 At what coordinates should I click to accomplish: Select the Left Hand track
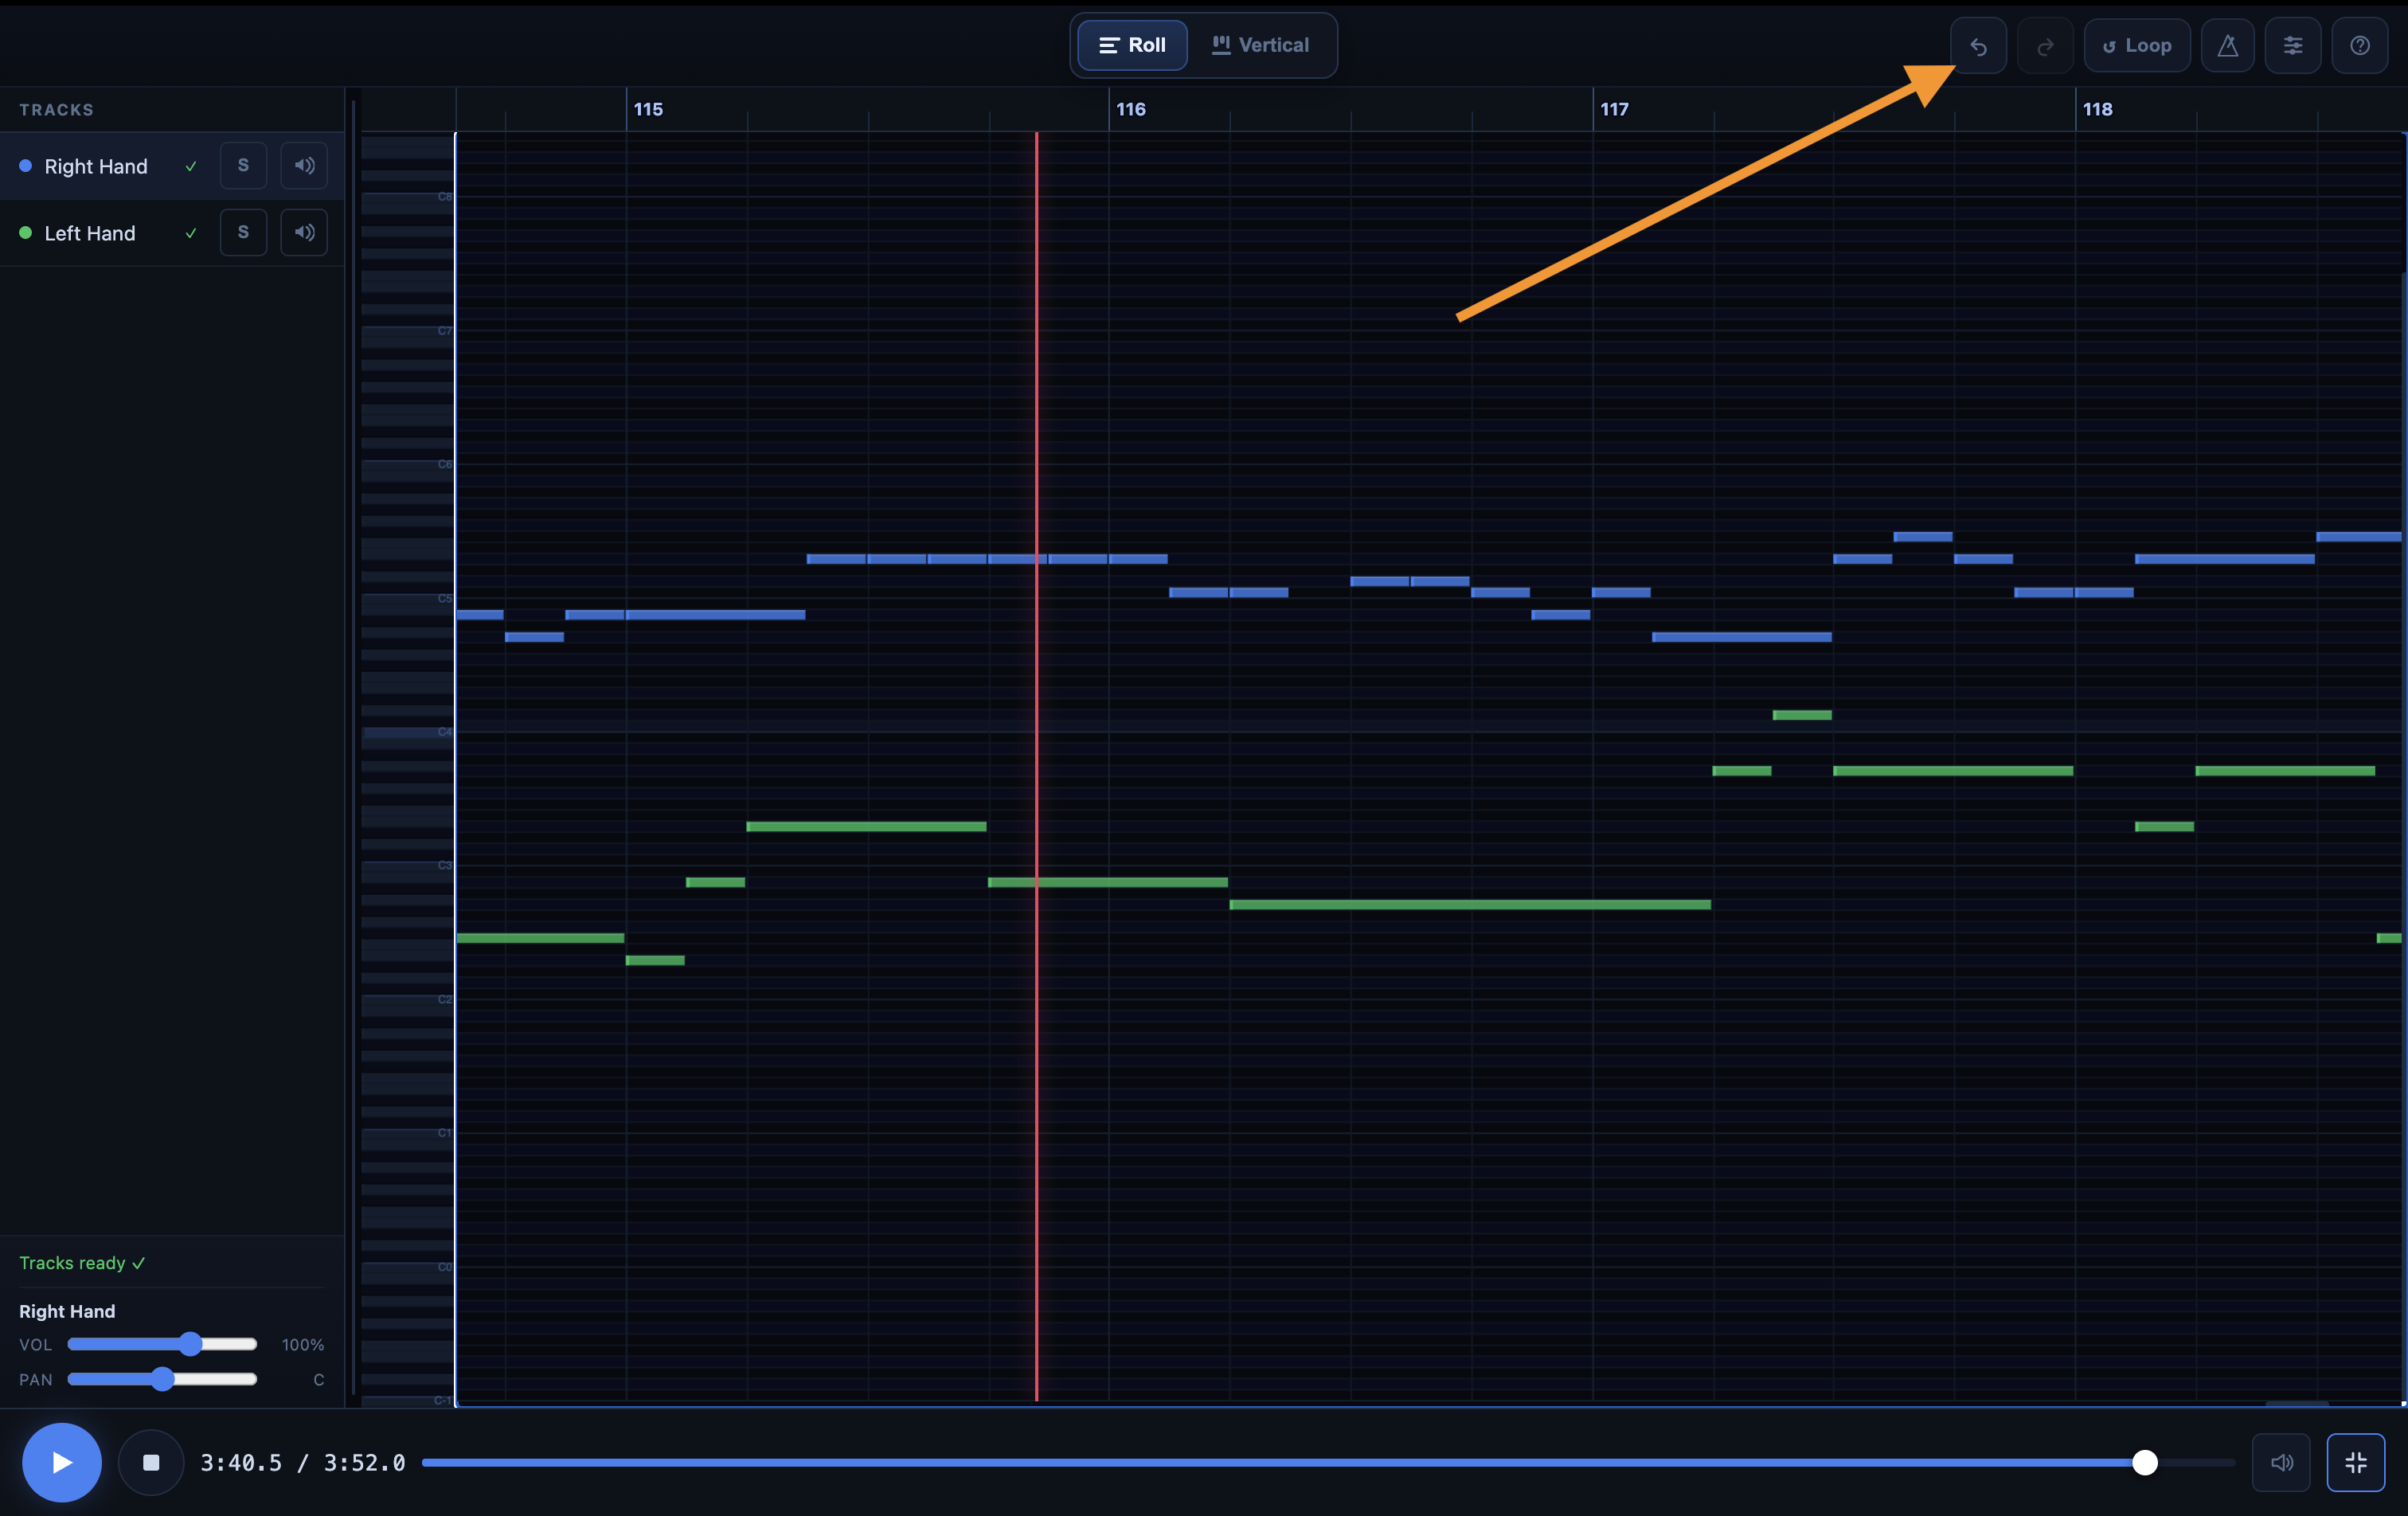90,233
